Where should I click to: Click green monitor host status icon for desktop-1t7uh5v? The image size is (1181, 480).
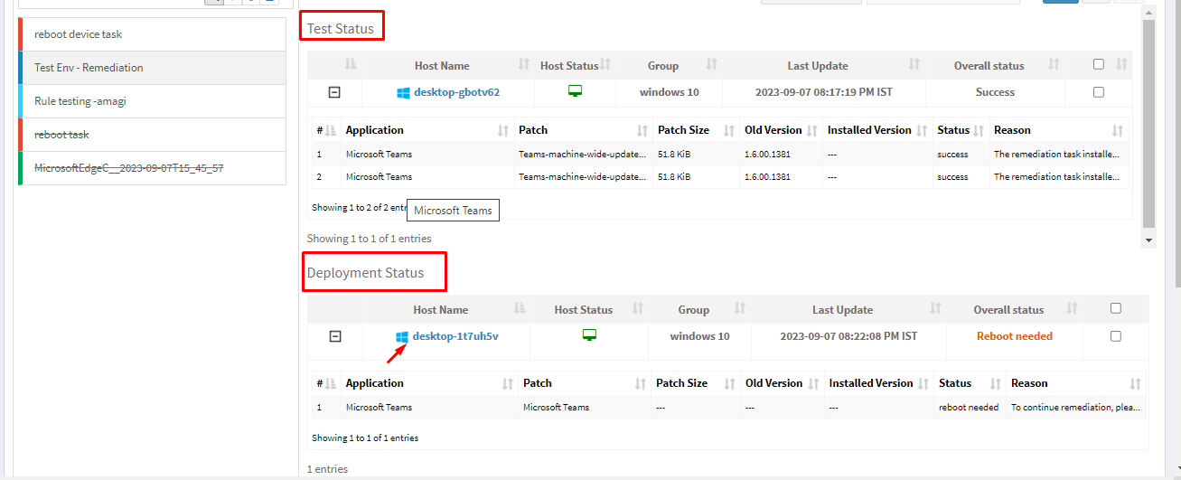tap(589, 335)
